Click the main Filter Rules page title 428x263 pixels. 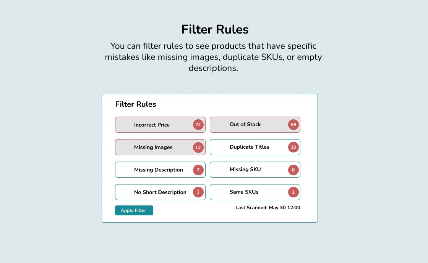click(215, 29)
